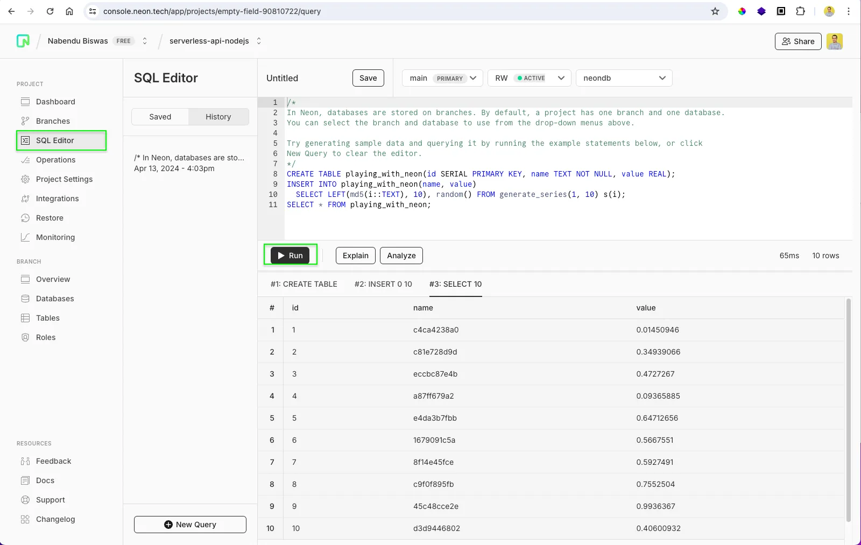
Task: Save the Untitled query
Action: pyautogui.click(x=368, y=78)
